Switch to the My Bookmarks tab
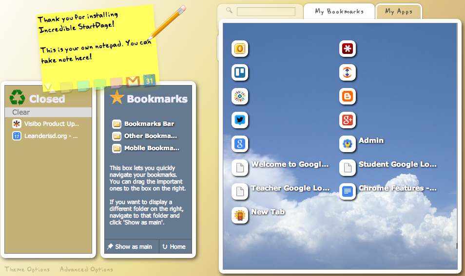 [339, 12]
